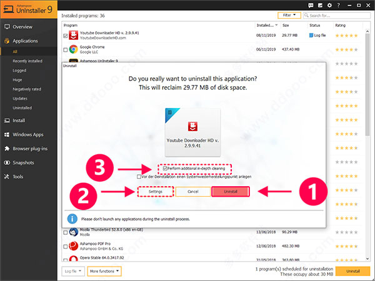The width and height of the screenshot is (375, 281).
Task: Click the Youtube Downloader tile in dialog
Action: click(192, 132)
